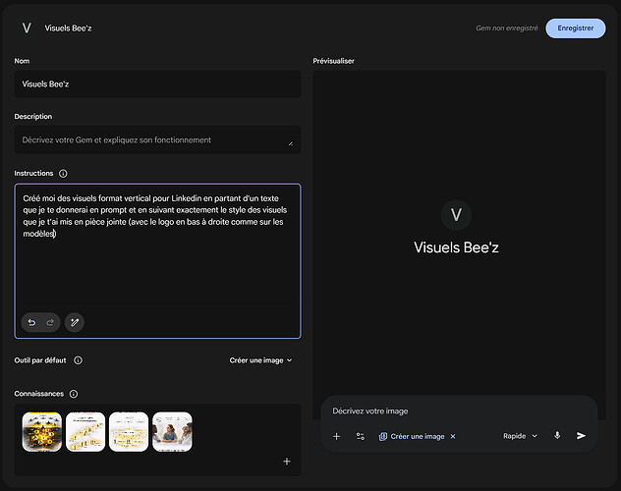Add a knowledge file with plus icon
Viewport: 621px width, 491px height.
(x=287, y=461)
